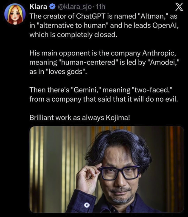Open the 11h timestamp permalink
The height and width of the screenshot is (217, 188).
[x=101, y=7]
